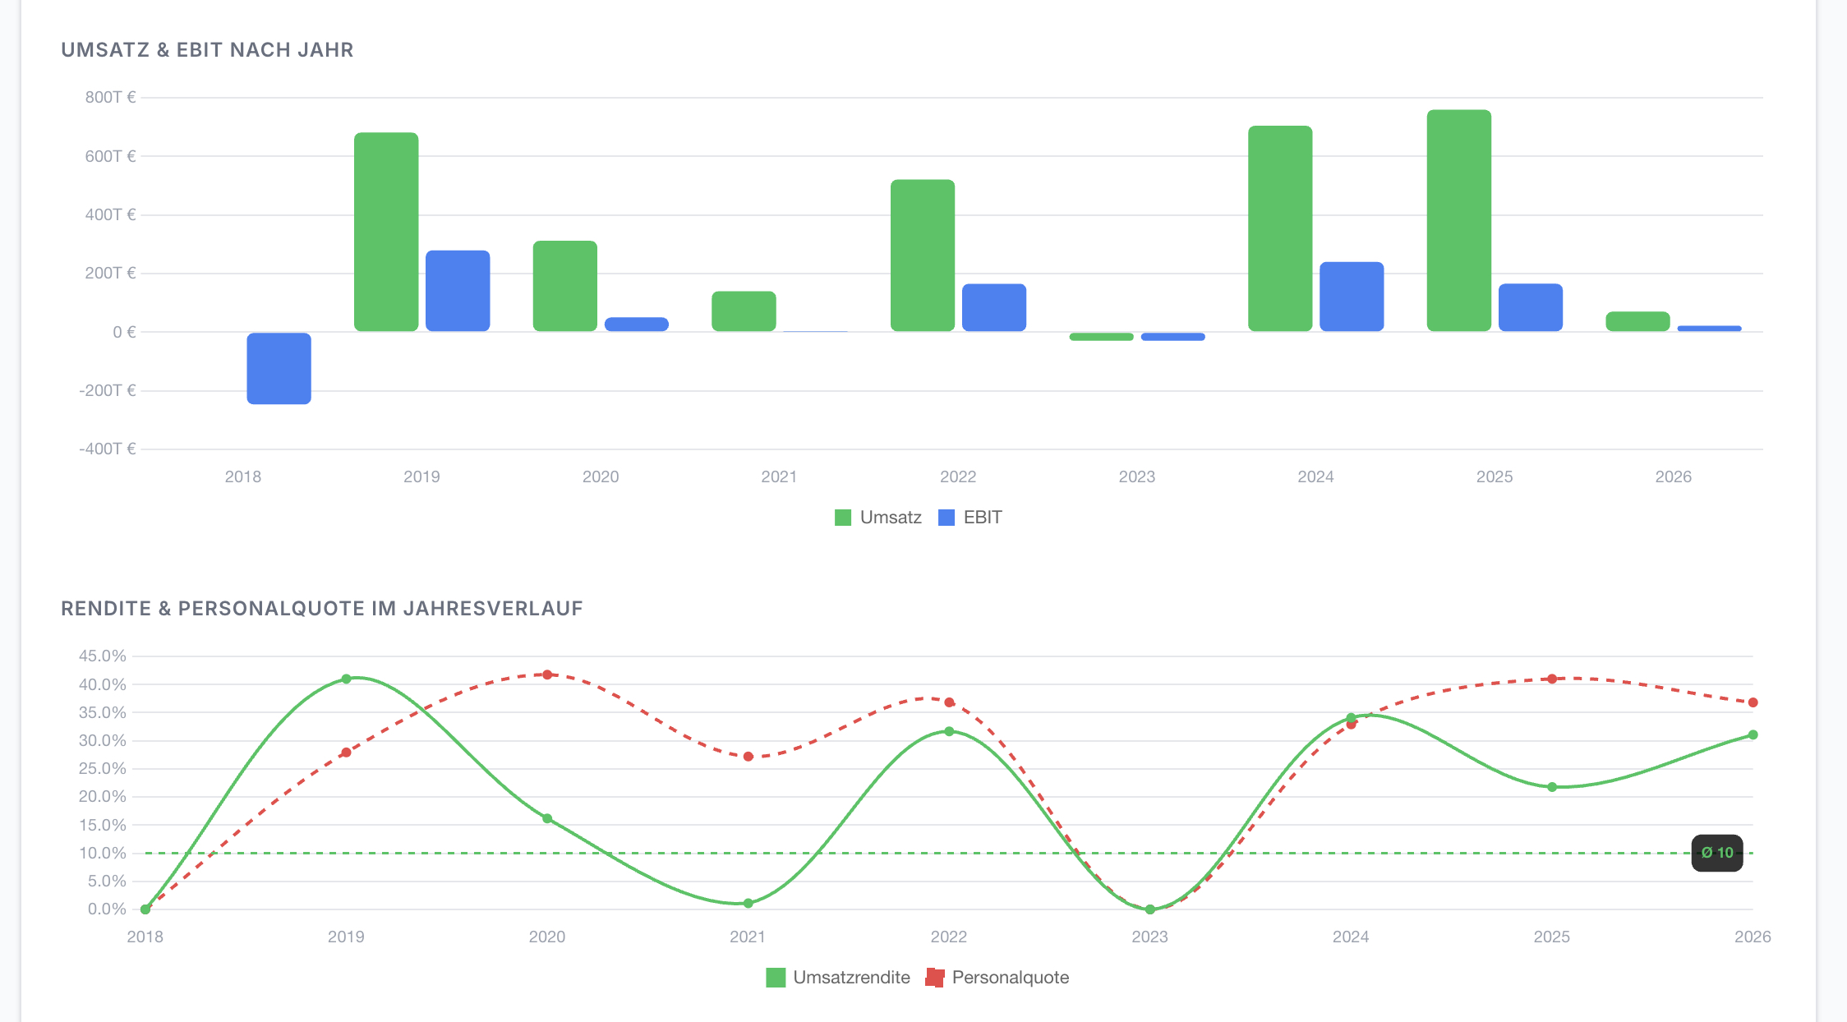Select the 2024 Umsatz bar
Viewport: 1847px width, 1022px height.
click(1280, 228)
